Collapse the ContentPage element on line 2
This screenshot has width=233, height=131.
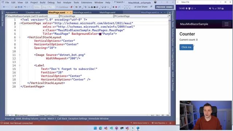coord(20,23)
